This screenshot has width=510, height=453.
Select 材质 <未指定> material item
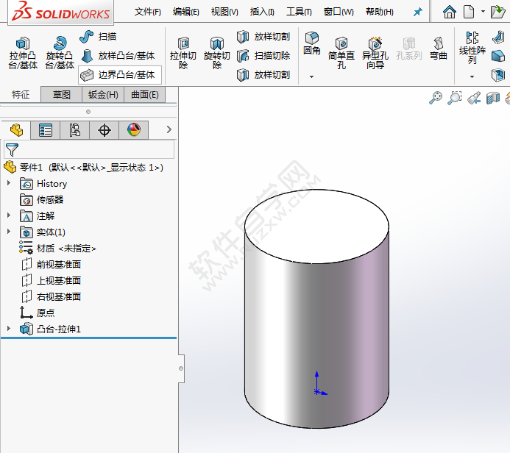[57, 249]
